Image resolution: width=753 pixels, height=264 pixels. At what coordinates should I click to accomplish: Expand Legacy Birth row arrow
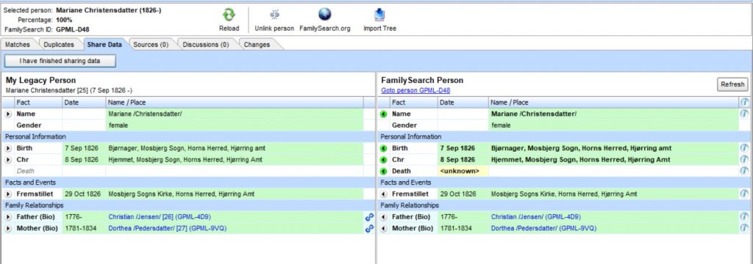pyautogui.click(x=8, y=149)
